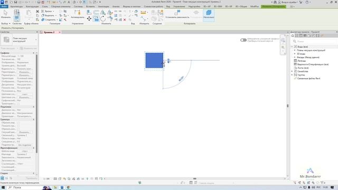This screenshot has height=190, width=338.
Task: Toggle the hardware graphics acceleration switch
Action: pyautogui.click(x=243, y=40)
